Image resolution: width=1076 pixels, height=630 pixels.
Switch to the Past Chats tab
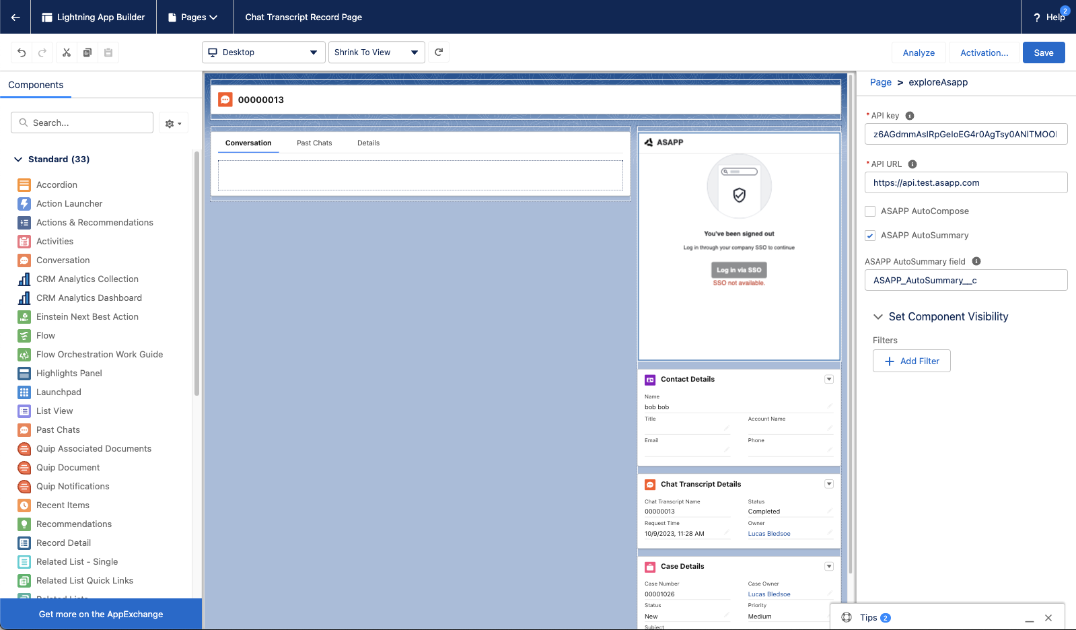(314, 143)
